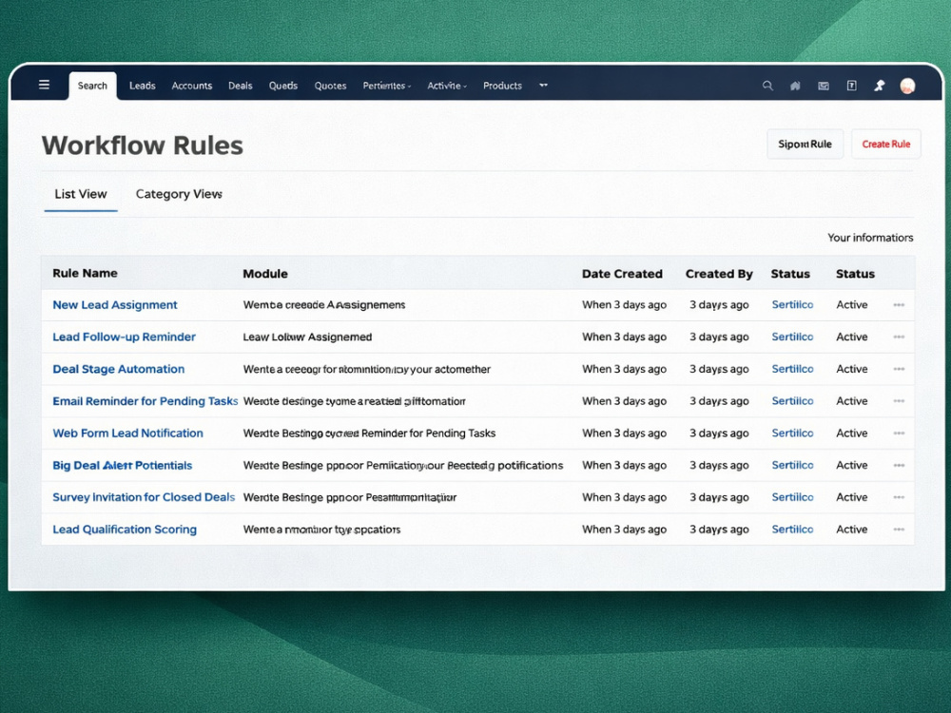Click Sertilco link in Big Deal Alert row
The height and width of the screenshot is (713, 951).
792,466
